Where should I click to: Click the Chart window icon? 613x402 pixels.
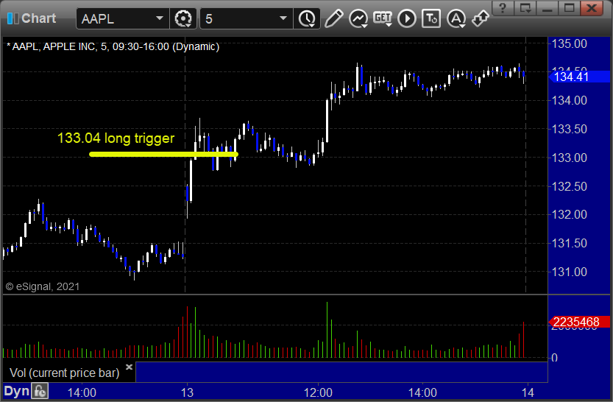click(13, 18)
